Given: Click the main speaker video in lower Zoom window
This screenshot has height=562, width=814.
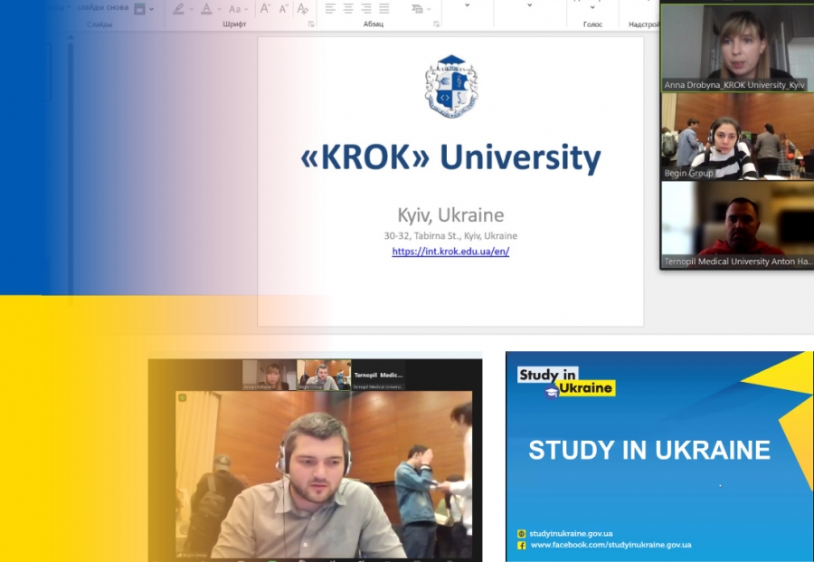Looking at the screenshot, I should point(324,475).
